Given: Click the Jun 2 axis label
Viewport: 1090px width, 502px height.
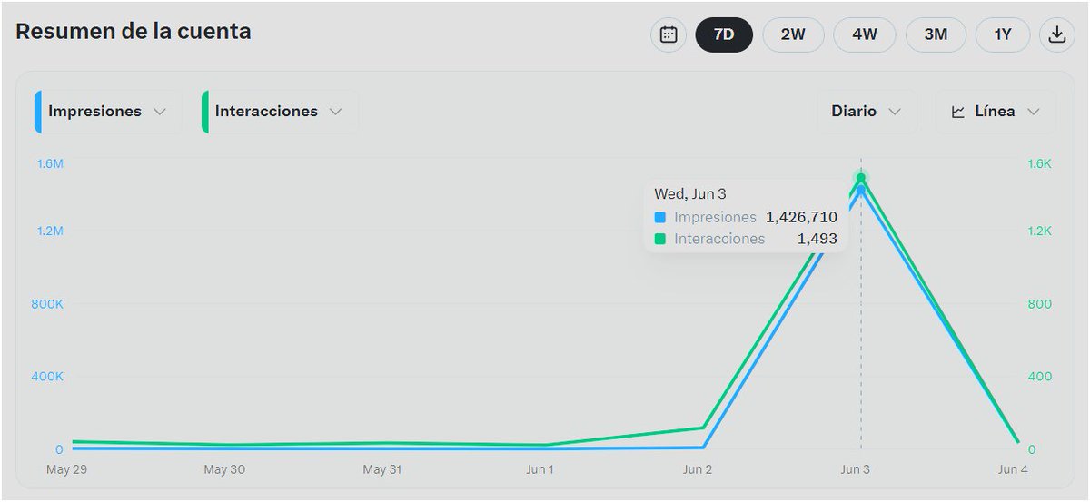Looking at the screenshot, I should pos(698,470).
